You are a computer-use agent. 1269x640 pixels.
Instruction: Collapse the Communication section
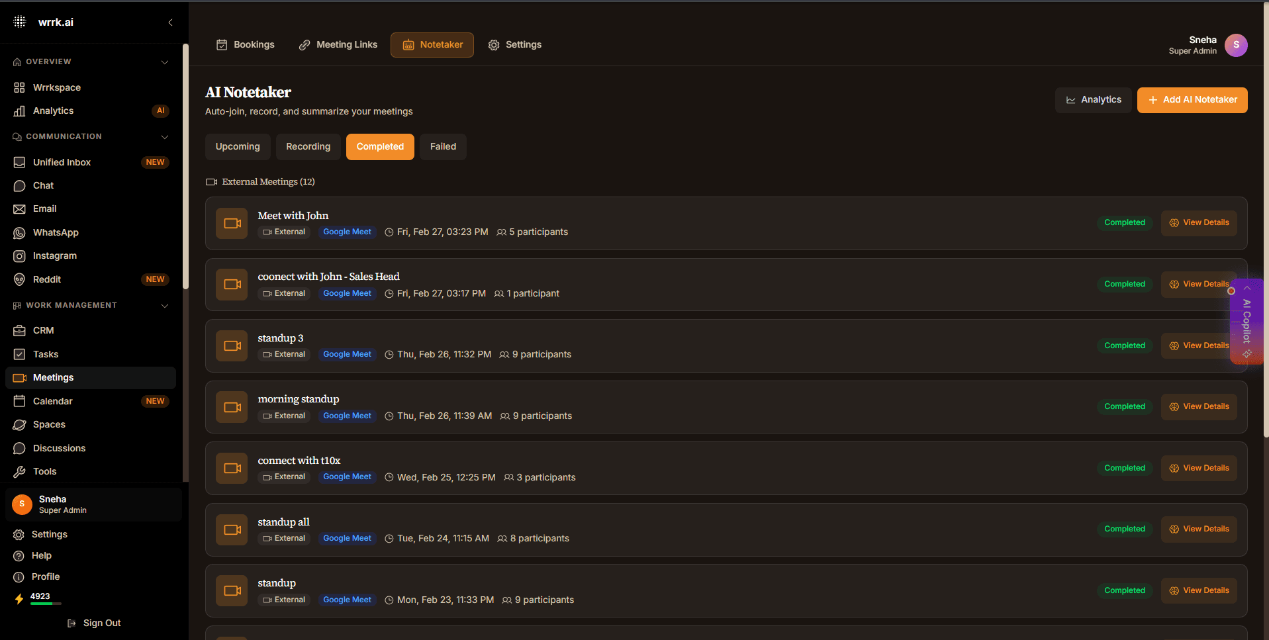[x=165, y=137]
